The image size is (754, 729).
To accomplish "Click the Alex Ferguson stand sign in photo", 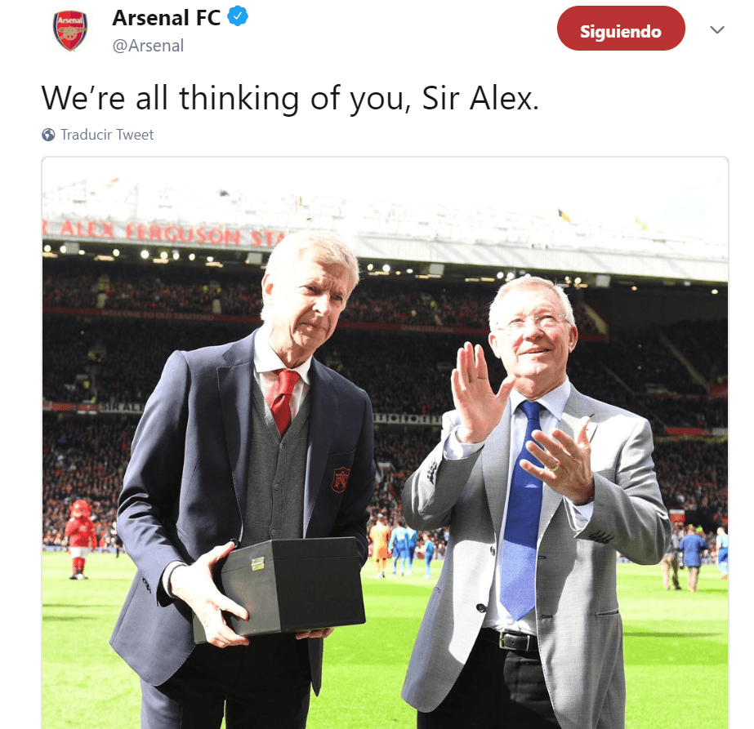I will pos(163,233).
